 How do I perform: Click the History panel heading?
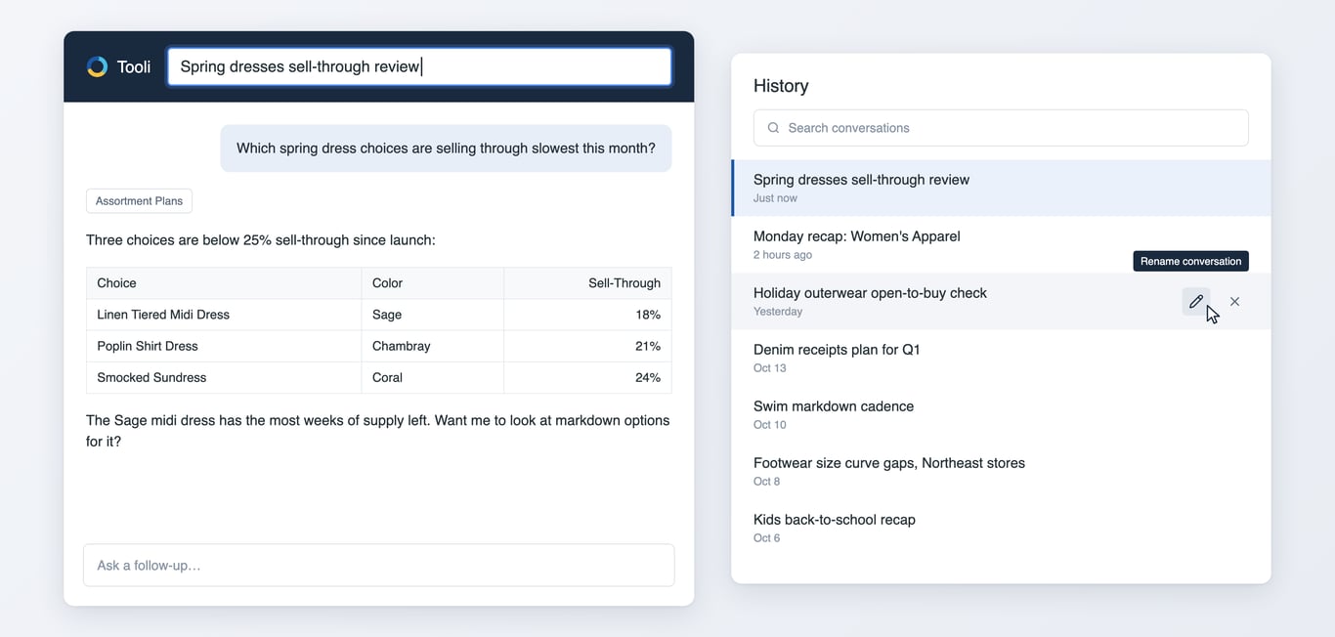point(781,86)
